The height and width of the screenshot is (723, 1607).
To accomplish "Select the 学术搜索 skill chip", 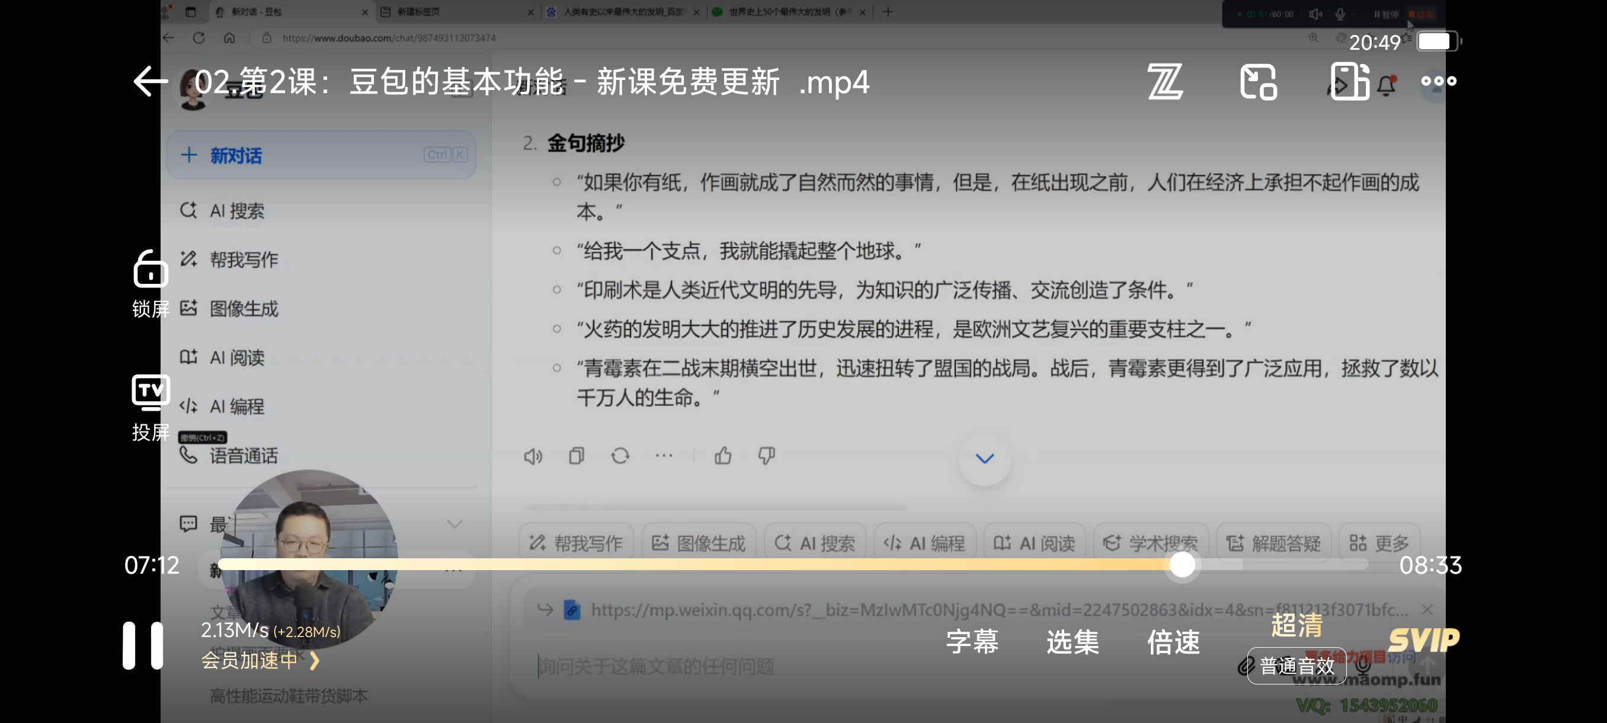I will [x=1150, y=543].
